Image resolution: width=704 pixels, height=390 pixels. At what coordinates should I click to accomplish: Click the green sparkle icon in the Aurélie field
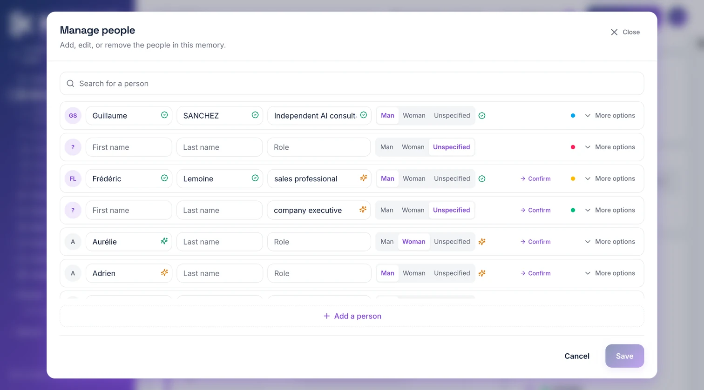pyautogui.click(x=164, y=241)
